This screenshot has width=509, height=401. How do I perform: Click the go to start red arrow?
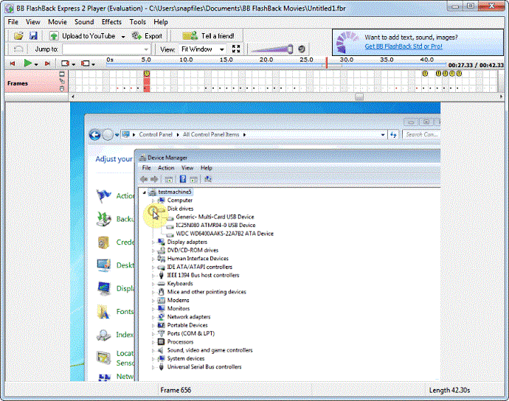(x=13, y=64)
